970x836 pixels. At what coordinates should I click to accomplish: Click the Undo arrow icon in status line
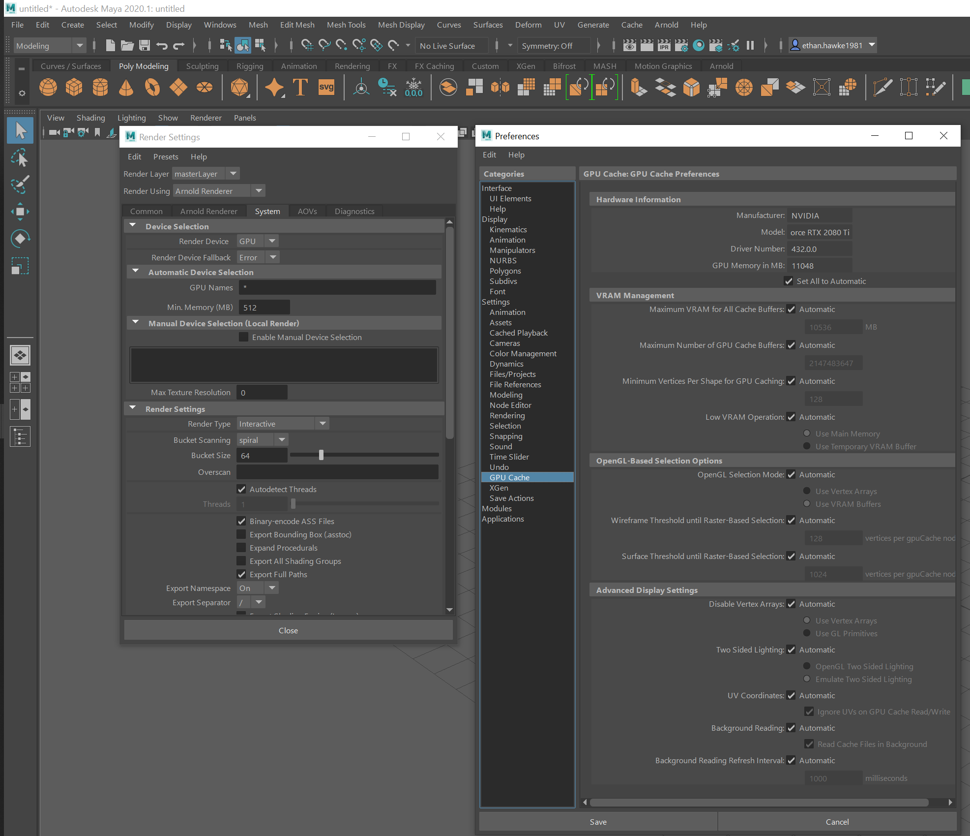[x=162, y=46]
